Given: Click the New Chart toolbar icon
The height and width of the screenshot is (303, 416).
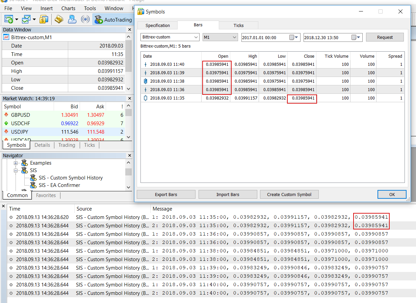Looking at the screenshot, I should tap(8, 20).
